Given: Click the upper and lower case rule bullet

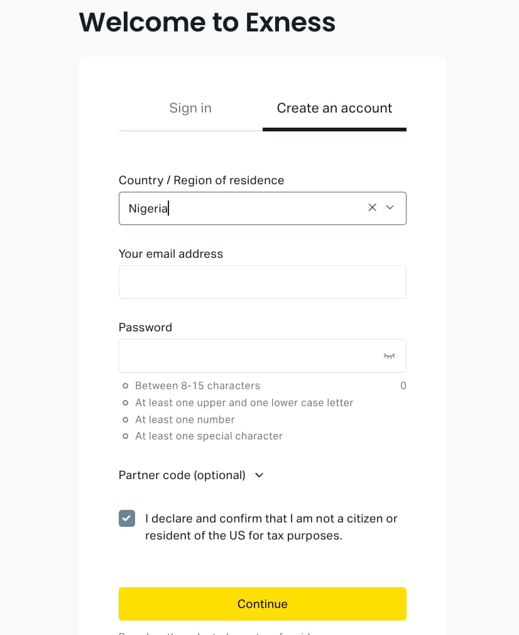Looking at the screenshot, I should click(x=126, y=402).
